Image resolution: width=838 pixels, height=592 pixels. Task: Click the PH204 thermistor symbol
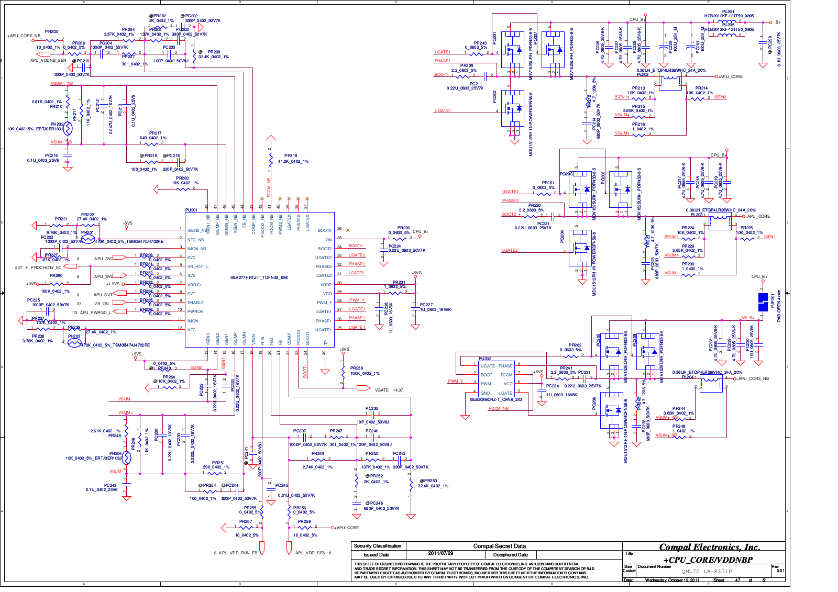point(126,458)
